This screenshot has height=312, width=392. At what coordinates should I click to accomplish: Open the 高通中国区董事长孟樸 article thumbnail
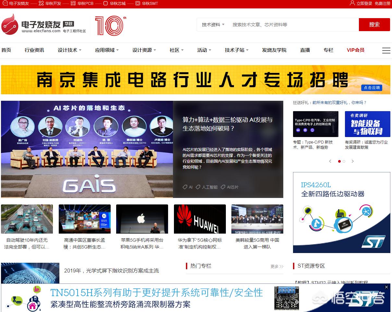85,219
